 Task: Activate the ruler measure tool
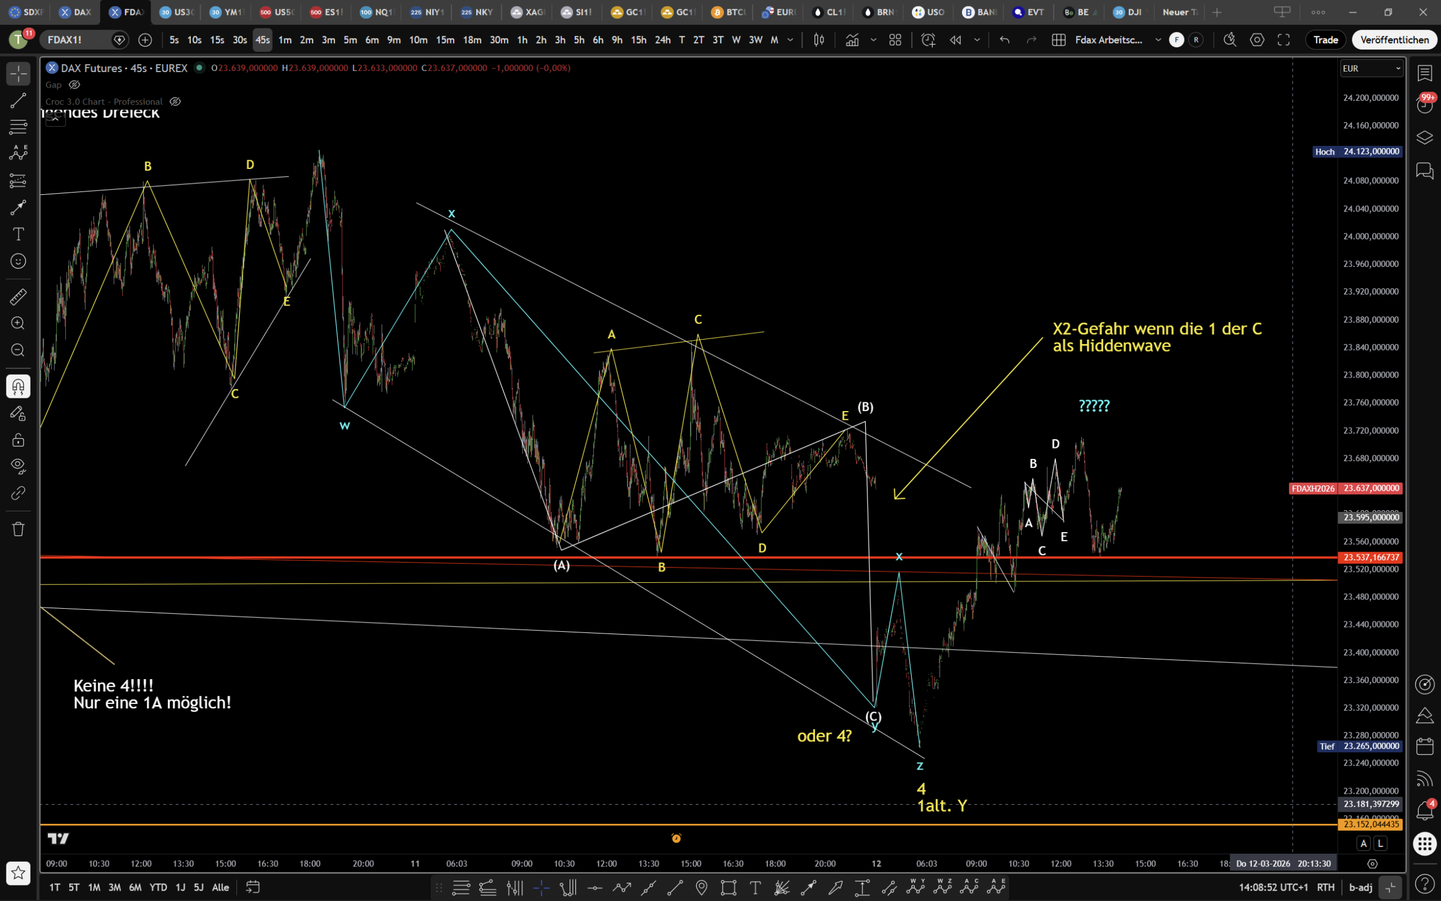(18, 296)
